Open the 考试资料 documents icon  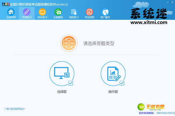tap(90, 12)
